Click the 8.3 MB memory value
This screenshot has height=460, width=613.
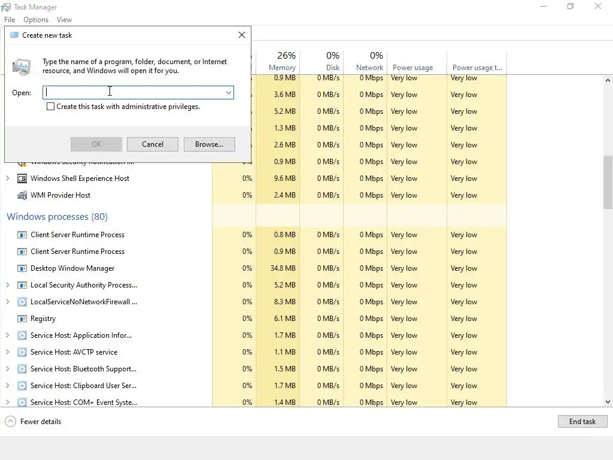(284, 302)
